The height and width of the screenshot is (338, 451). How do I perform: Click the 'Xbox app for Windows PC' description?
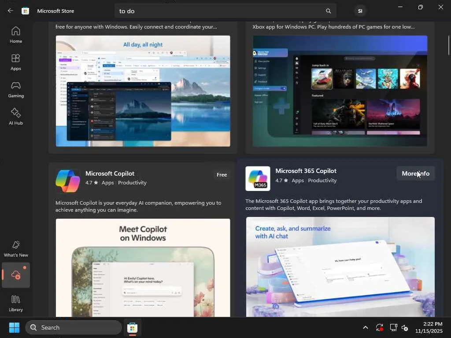tap(334, 27)
